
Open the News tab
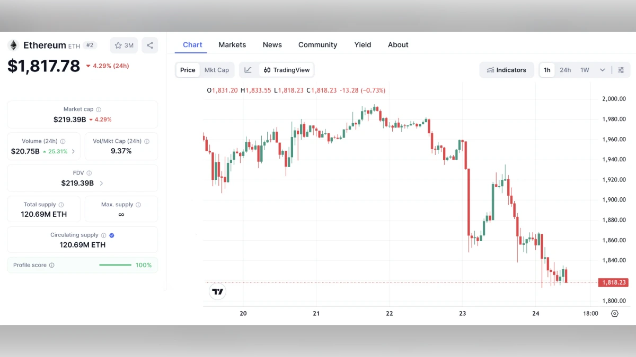(x=272, y=44)
